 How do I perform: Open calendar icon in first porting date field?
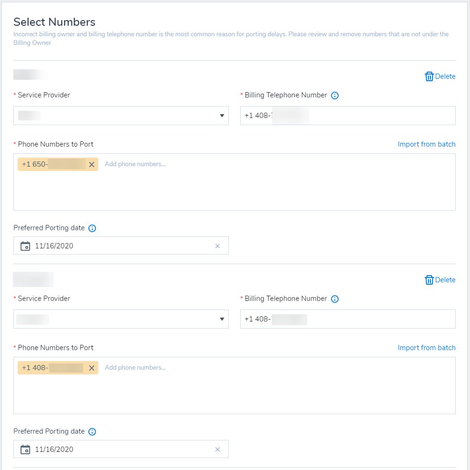click(25, 246)
